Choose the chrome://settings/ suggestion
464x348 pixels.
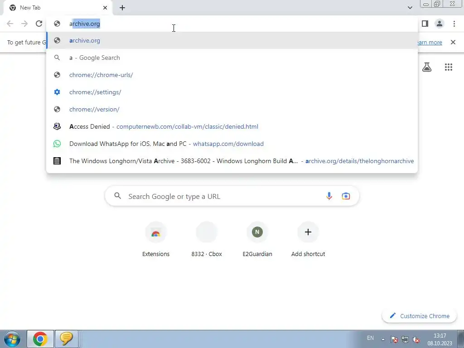(232, 92)
